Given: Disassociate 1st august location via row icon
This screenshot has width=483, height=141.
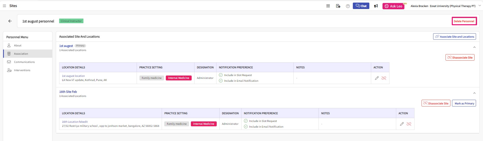Looking at the screenshot, I should click(384, 78).
